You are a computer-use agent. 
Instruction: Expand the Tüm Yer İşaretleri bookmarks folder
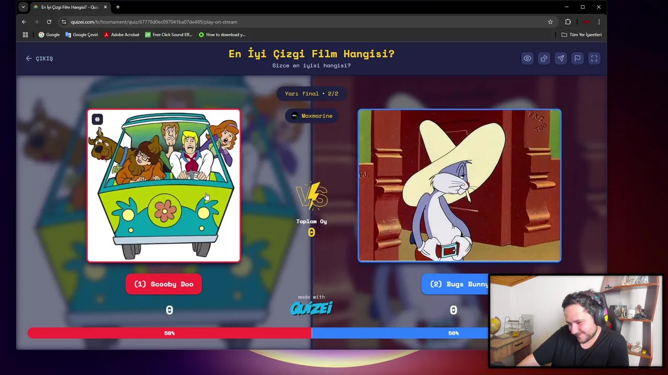coord(581,34)
